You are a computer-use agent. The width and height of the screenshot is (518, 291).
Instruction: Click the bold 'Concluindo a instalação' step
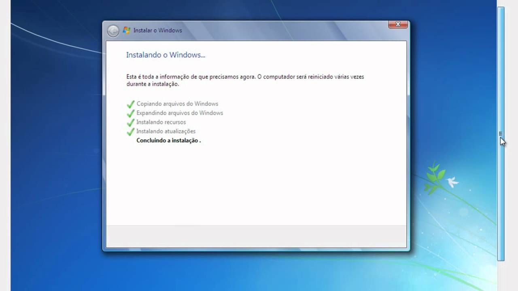point(168,141)
